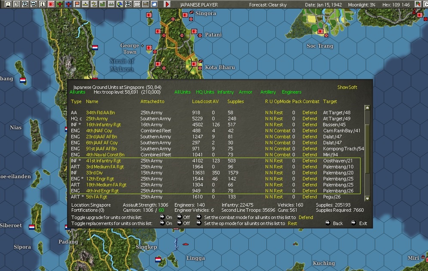This screenshot has width=428, height=271.
Task: Click the red arrow end turn icon
Action: tap(167, 4)
